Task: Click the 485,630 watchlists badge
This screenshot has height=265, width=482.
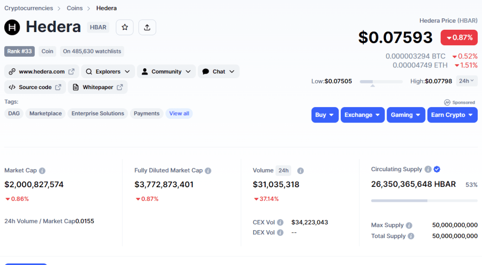Action: pos(92,51)
